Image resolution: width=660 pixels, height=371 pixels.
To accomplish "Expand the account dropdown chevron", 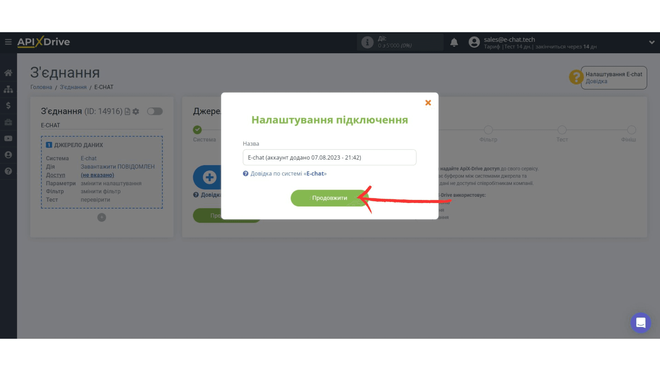I will point(652,42).
